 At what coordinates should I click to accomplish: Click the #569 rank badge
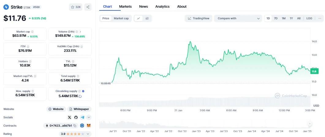36,7
